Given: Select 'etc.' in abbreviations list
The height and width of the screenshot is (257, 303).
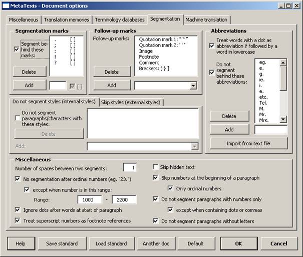Looking at the screenshot, I should pyautogui.click(x=263, y=97).
